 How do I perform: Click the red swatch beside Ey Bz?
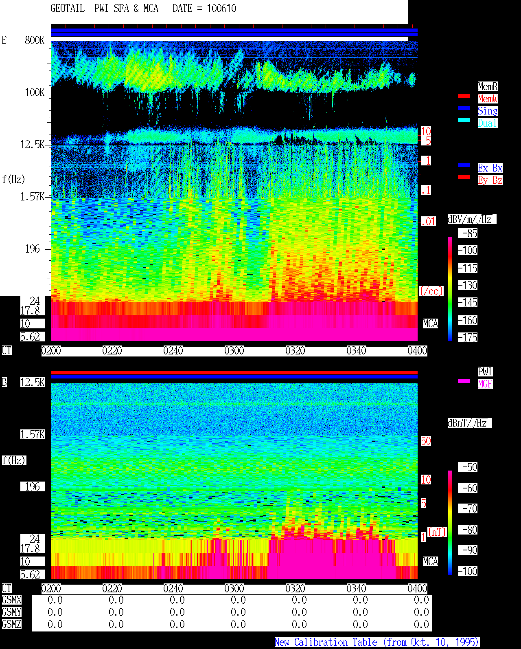tap(464, 177)
